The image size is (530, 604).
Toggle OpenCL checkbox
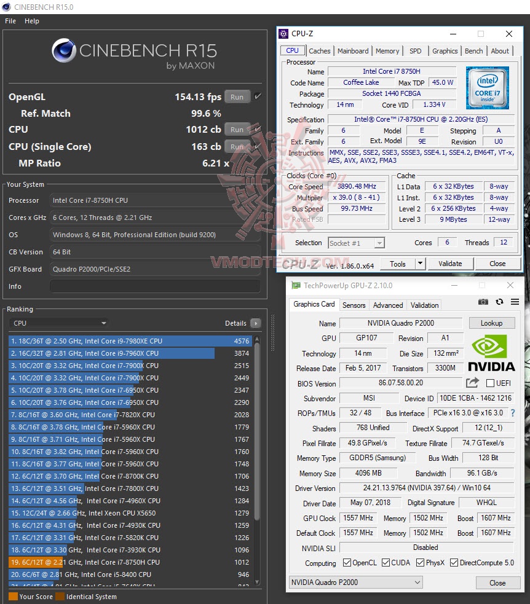point(347,563)
